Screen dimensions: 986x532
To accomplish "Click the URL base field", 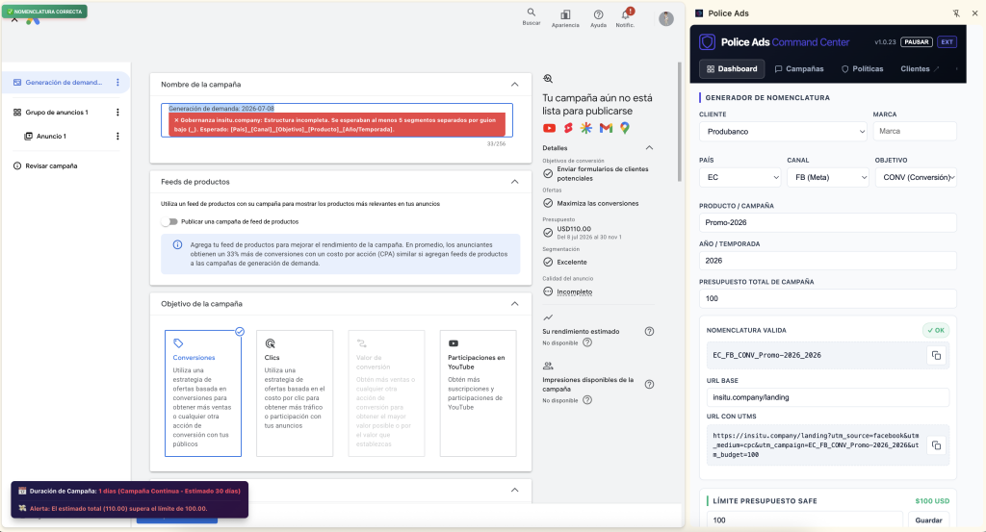I will (x=827, y=397).
